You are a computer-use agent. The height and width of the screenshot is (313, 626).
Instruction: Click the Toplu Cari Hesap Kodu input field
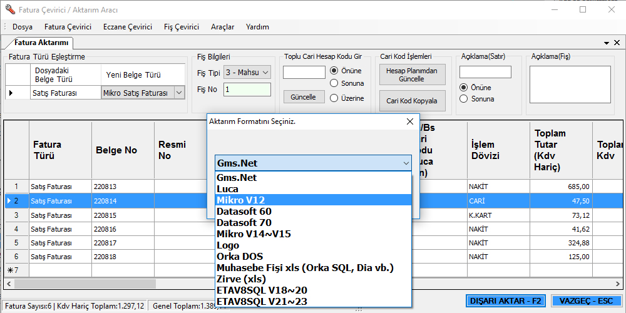coord(304,72)
